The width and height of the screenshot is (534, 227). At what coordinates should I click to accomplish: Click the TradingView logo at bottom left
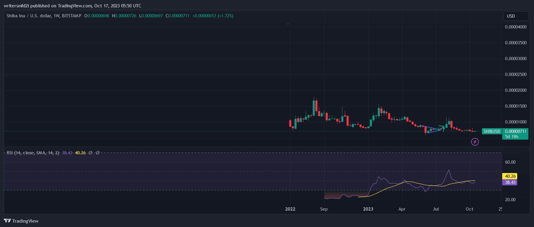point(21,221)
